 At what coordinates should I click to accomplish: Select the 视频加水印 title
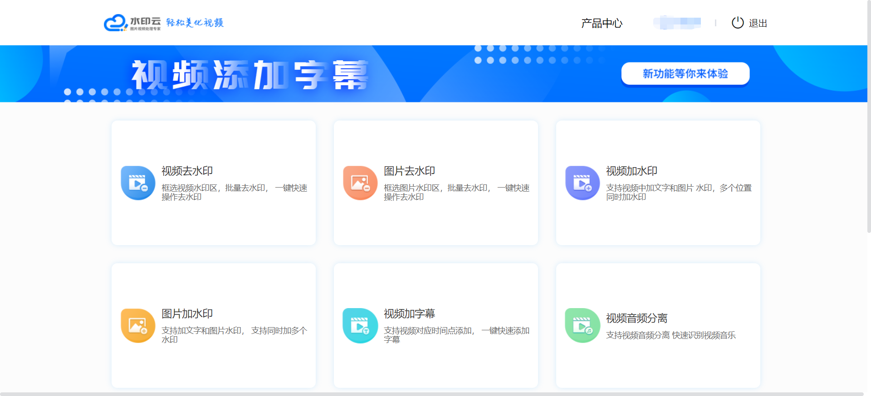(631, 171)
